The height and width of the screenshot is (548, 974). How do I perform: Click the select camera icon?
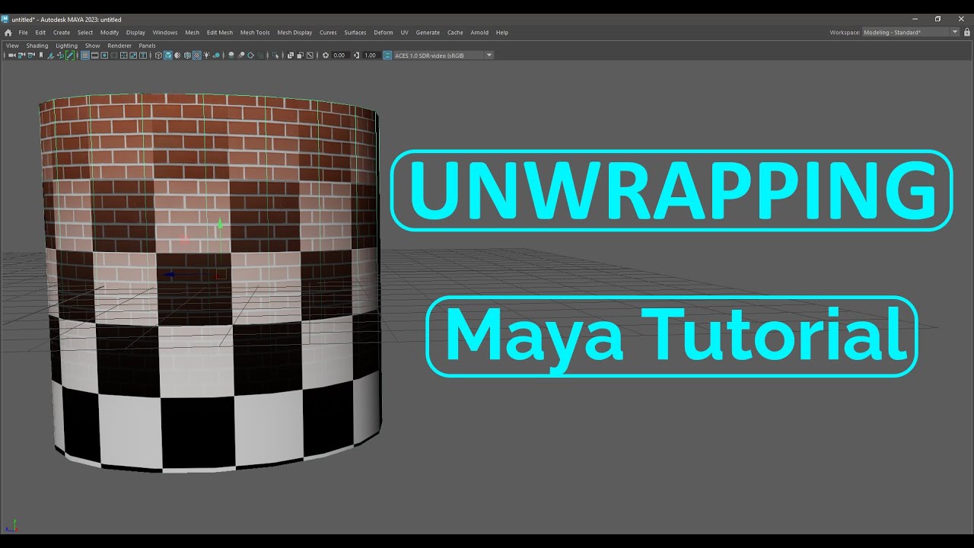point(11,55)
